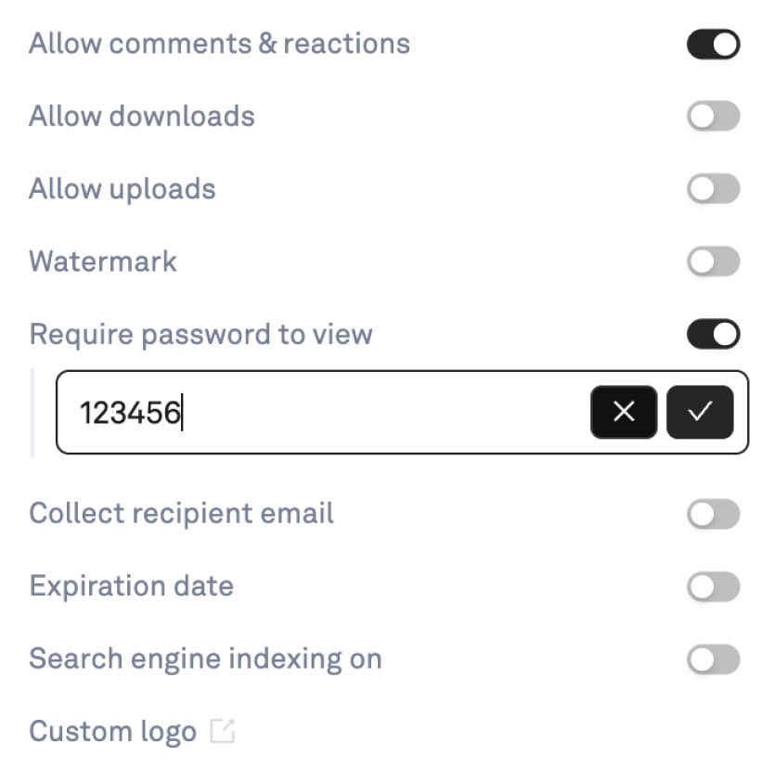The height and width of the screenshot is (768, 774).
Task: Enable Search engine indexing toggle
Action: (713, 659)
